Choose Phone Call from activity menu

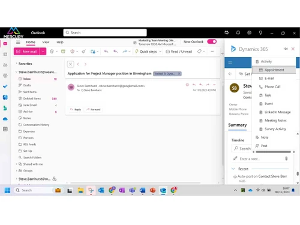(274, 87)
